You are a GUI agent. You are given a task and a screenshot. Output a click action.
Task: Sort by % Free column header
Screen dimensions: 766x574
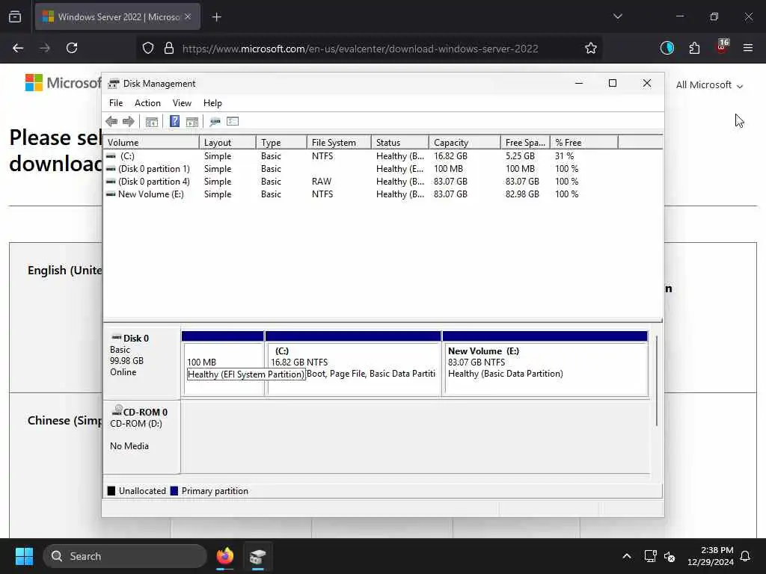coord(584,143)
